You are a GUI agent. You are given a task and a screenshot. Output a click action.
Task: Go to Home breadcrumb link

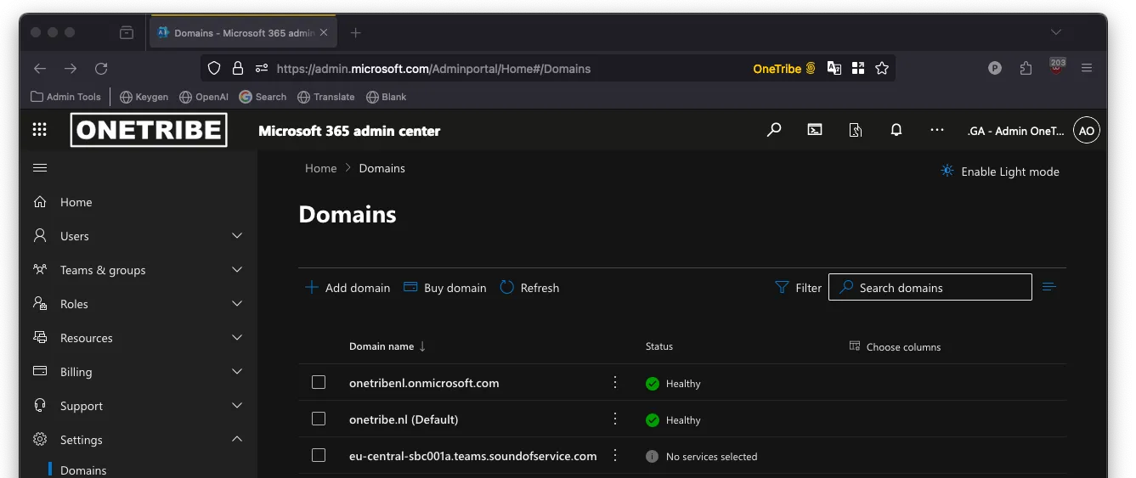point(321,168)
